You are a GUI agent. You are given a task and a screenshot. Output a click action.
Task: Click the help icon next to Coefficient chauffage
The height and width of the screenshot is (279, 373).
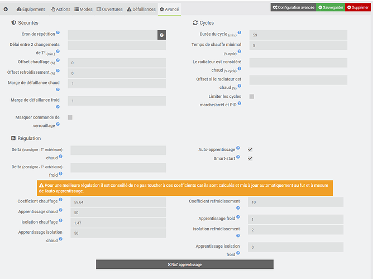click(61, 200)
